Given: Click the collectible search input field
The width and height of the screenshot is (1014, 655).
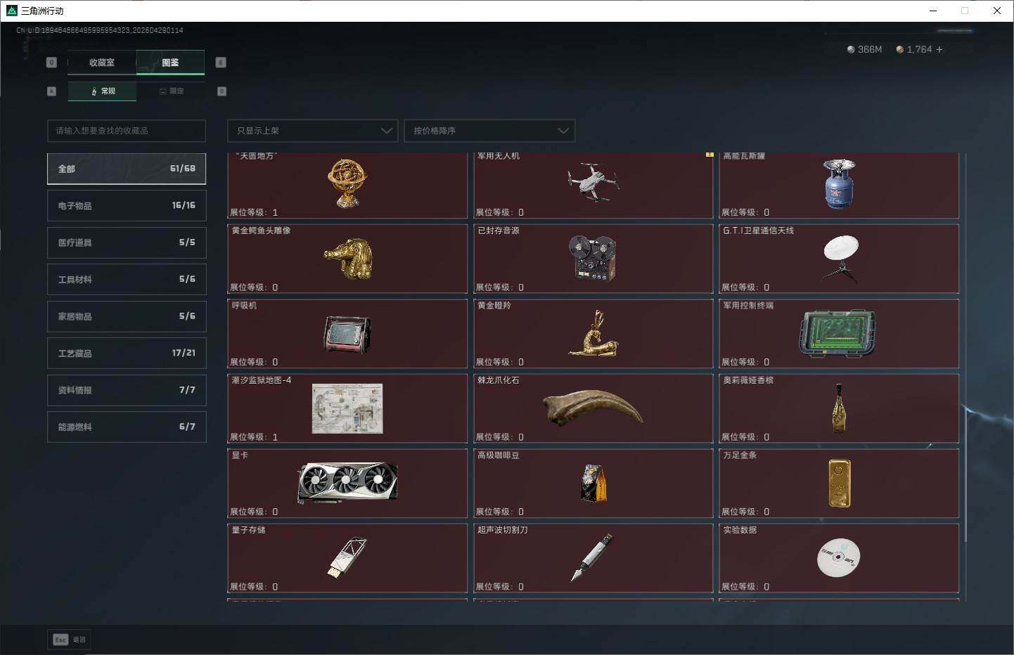Looking at the screenshot, I should (127, 131).
